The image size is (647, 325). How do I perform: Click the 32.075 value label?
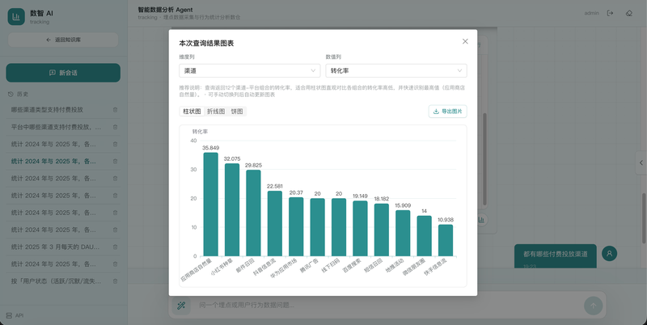[232, 158]
